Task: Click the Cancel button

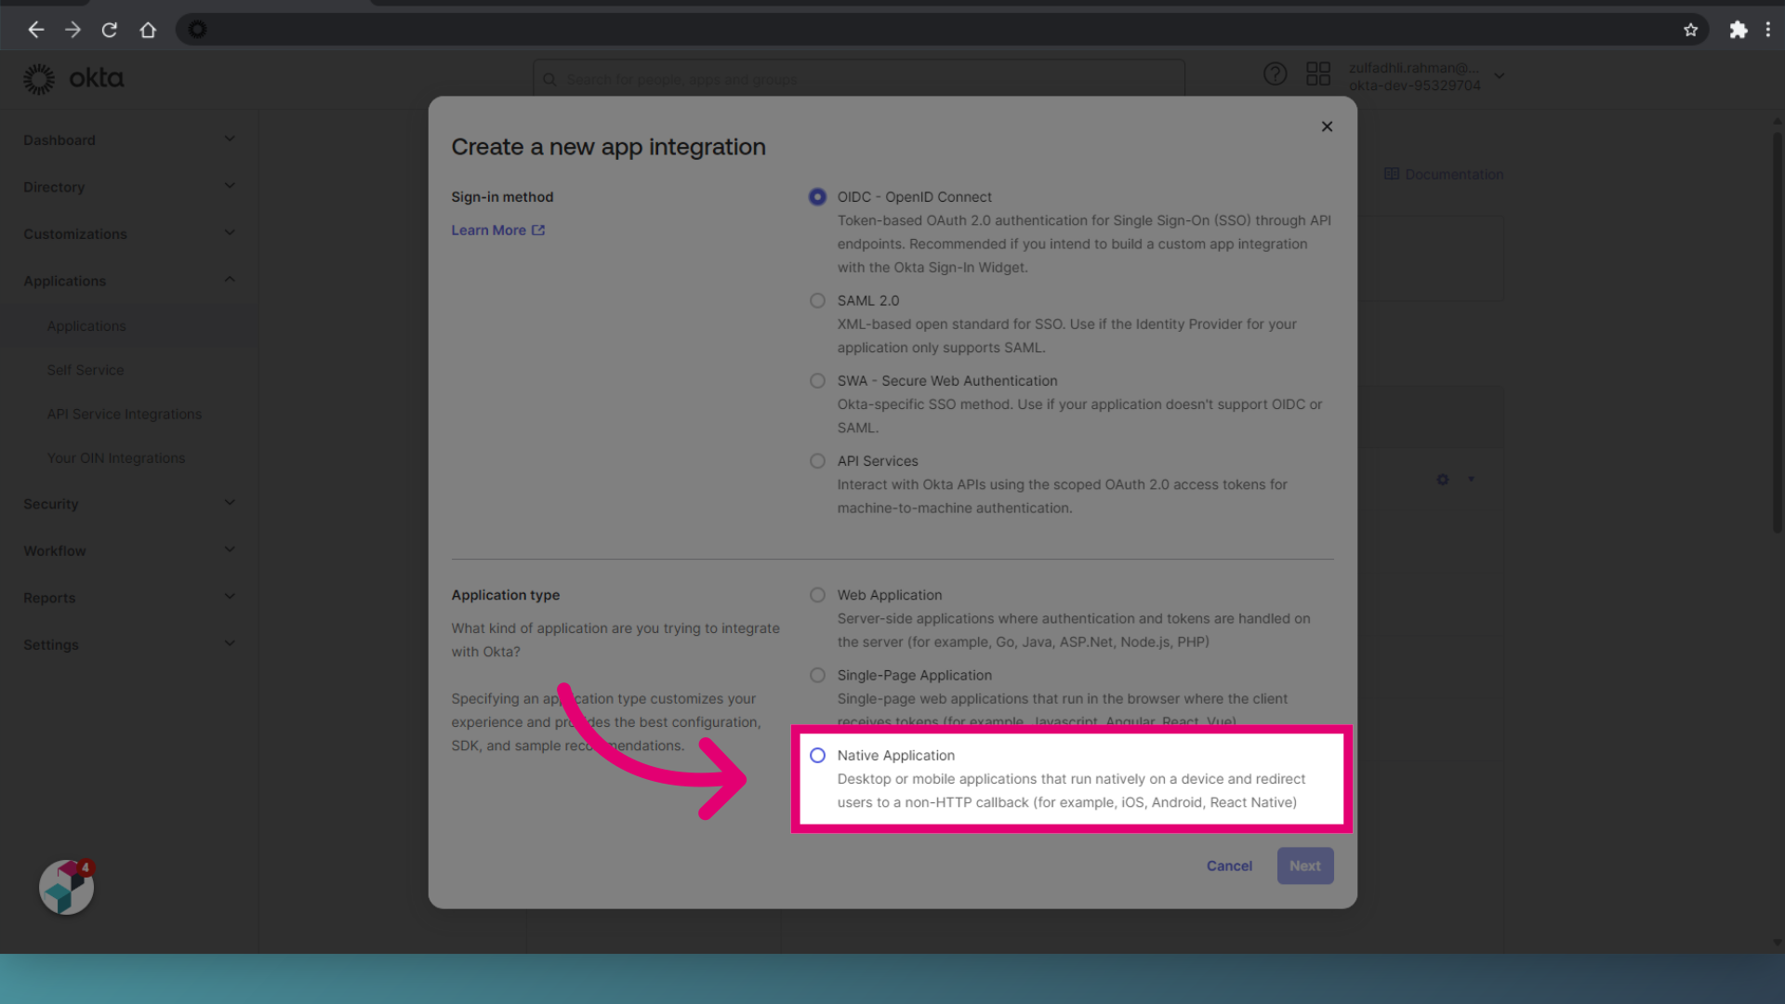Action: click(x=1229, y=865)
